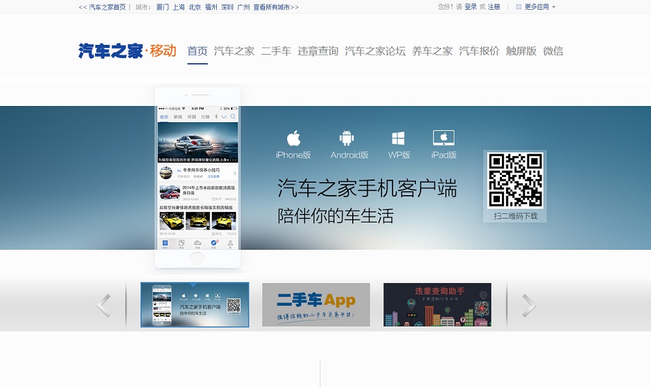Click the 登录 link
Image resolution: width=651 pixels, height=387 pixels.
[x=471, y=7]
